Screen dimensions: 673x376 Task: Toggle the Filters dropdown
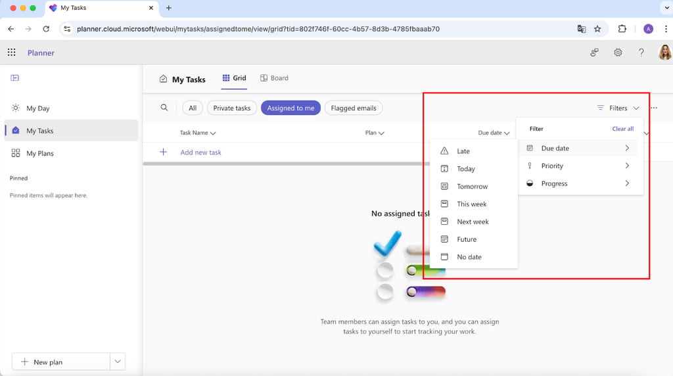(618, 108)
